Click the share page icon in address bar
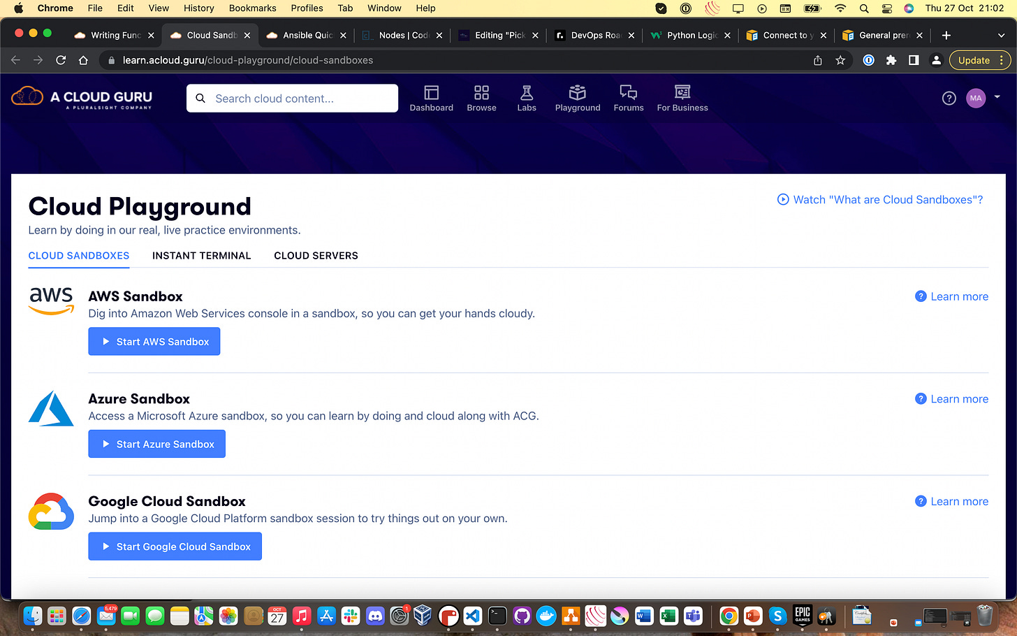Screen dimensions: 1017x636 point(818,60)
